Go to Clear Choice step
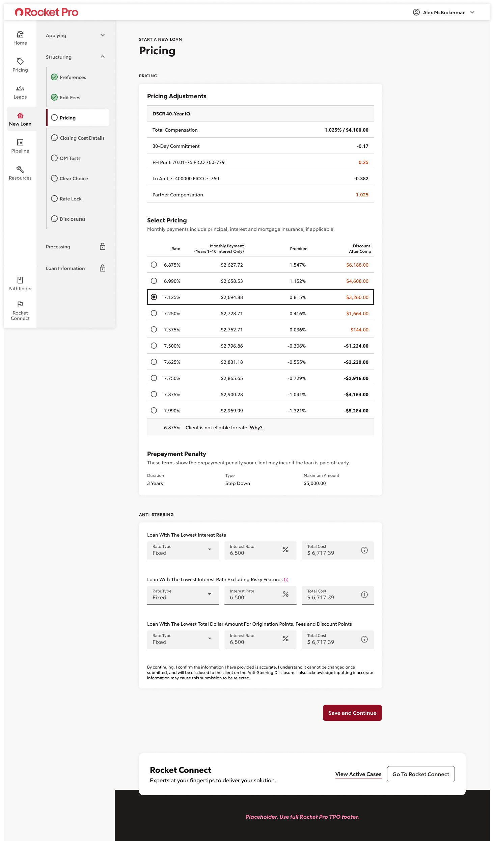 click(x=74, y=179)
